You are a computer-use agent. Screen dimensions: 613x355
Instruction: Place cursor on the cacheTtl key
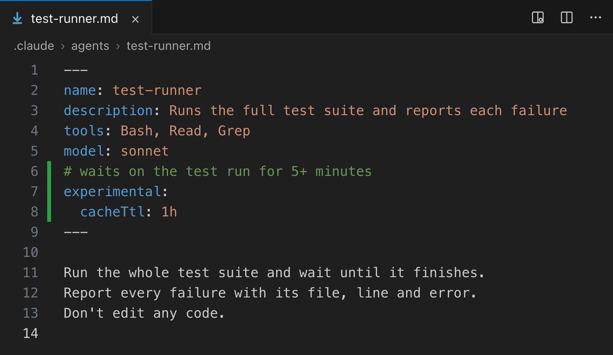(x=112, y=212)
